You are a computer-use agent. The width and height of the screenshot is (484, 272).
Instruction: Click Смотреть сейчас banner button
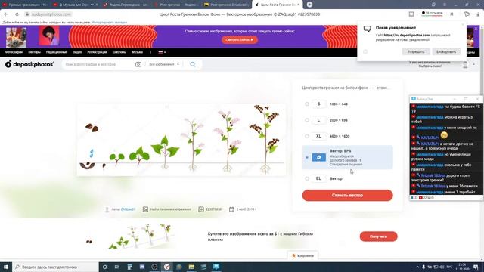(240, 40)
